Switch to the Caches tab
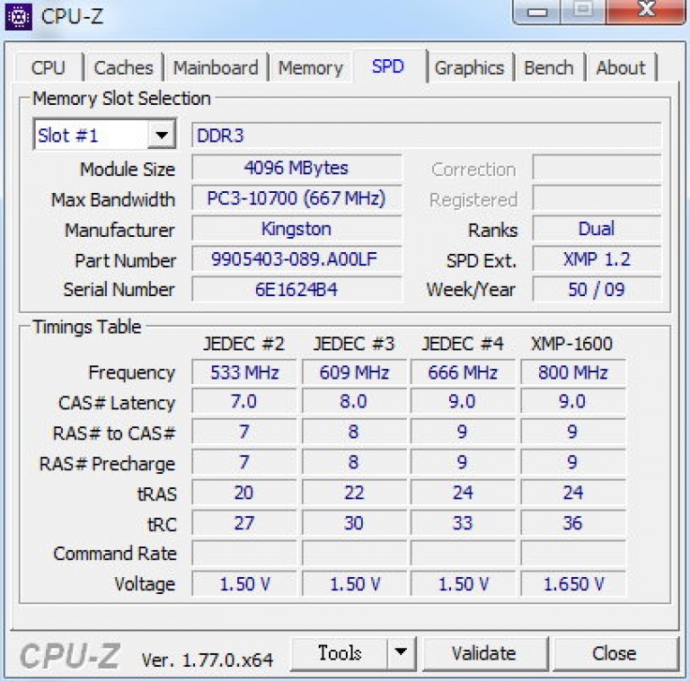Image resolution: width=690 pixels, height=682 pixels. 124,67
